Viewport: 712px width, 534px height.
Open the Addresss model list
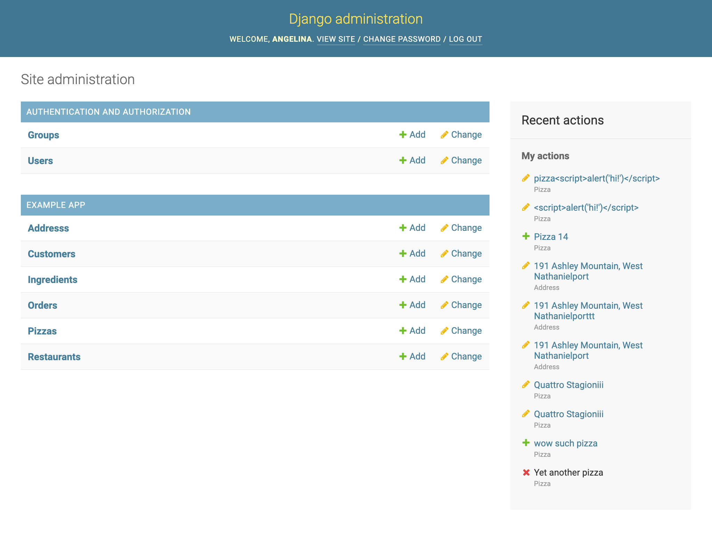pos(48,228)
